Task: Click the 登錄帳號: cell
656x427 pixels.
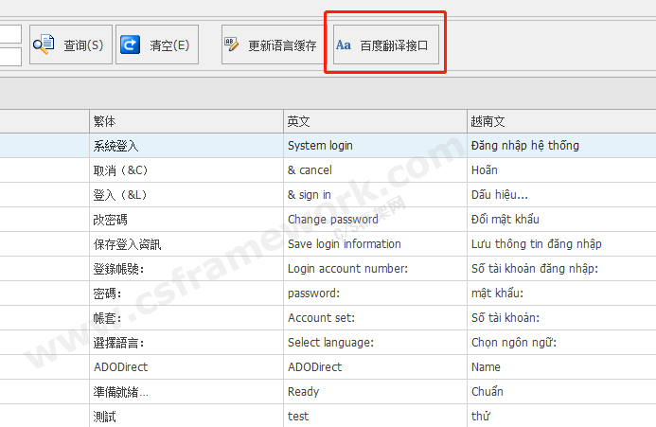Action: 118,269
